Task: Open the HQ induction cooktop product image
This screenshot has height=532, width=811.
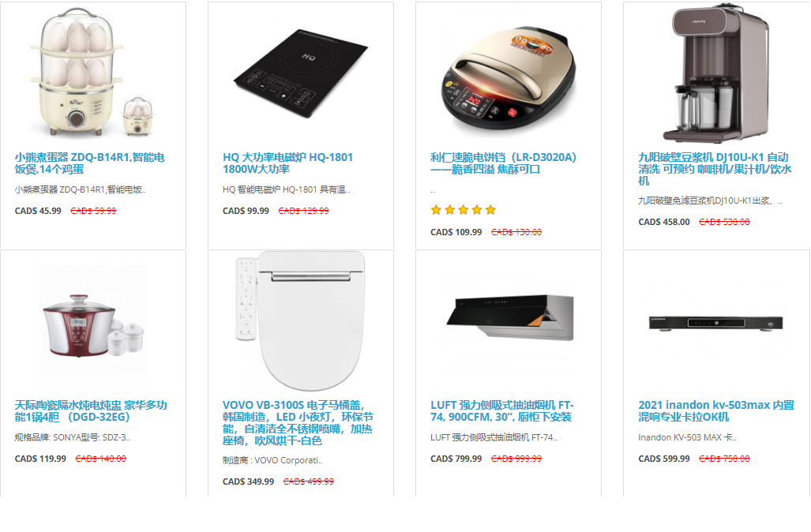Action: (x=301, y=73)
